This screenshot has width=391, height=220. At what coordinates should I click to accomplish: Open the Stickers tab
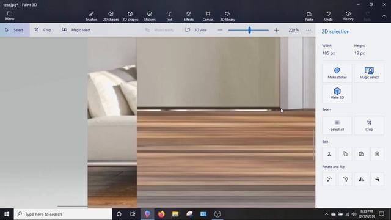click(150, 16)
